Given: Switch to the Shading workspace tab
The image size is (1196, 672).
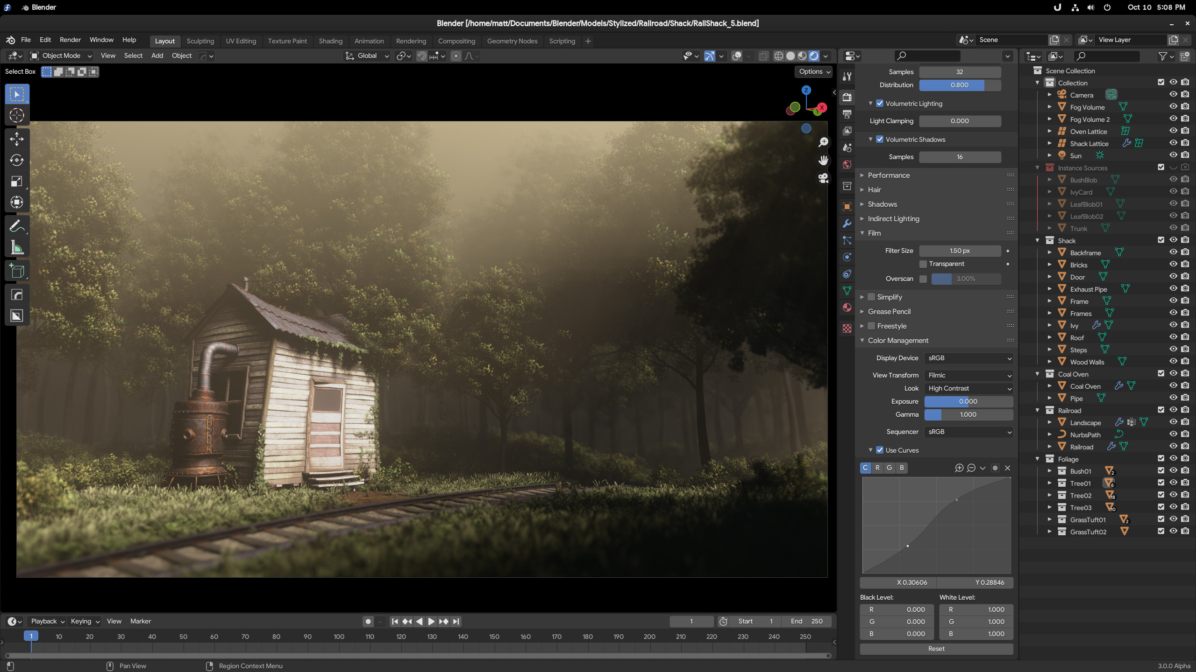Looking at the screenshot, I should coord(330,41).
